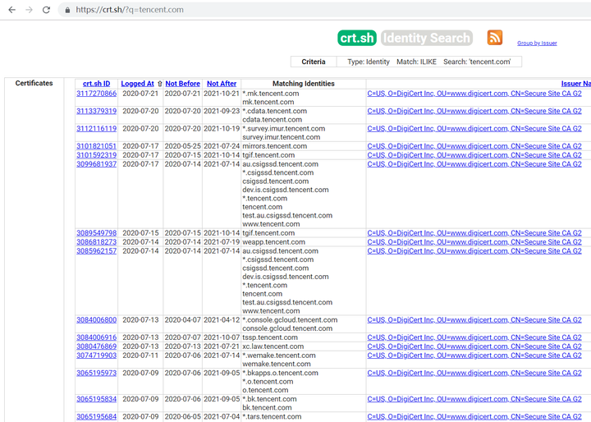Click the text *.bkapps.o.tencent.com
Viewport: 591px width, 422px height.
click(280, 373)
